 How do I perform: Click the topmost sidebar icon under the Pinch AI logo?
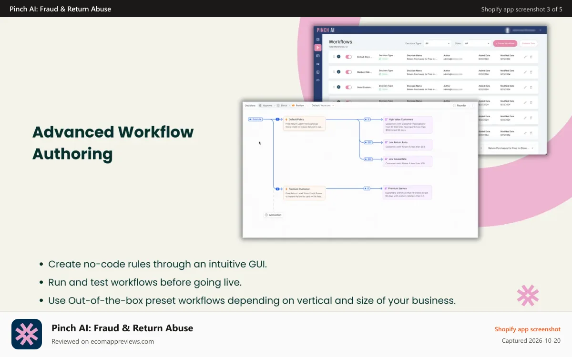[318, 39]
